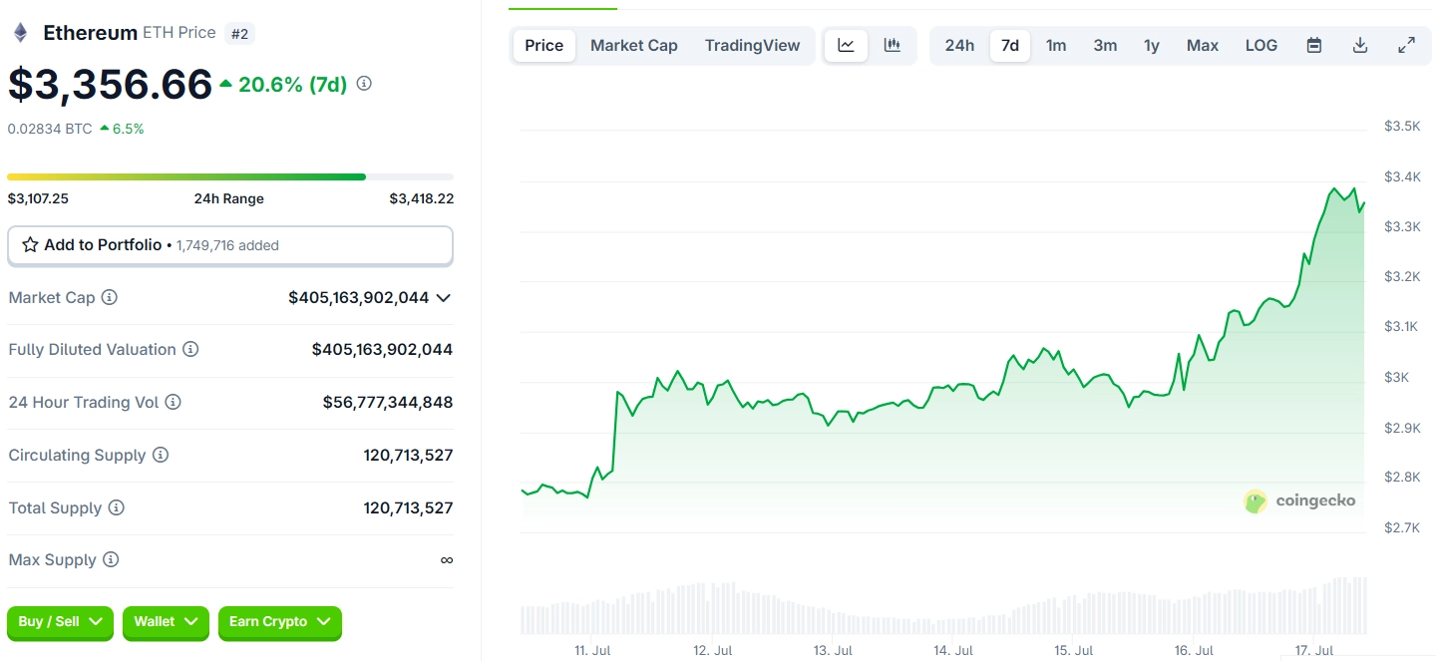Select the 24h time range
Viewport: 1436px width, 661px height.
tap(959, 45)
